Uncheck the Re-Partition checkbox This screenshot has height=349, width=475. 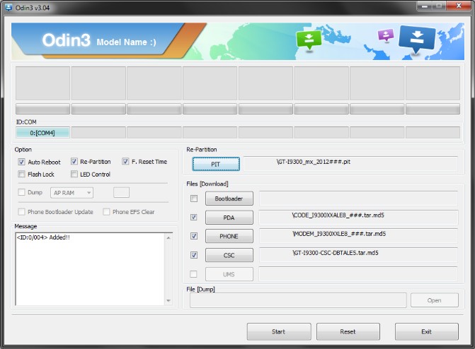tap(74, 162)
